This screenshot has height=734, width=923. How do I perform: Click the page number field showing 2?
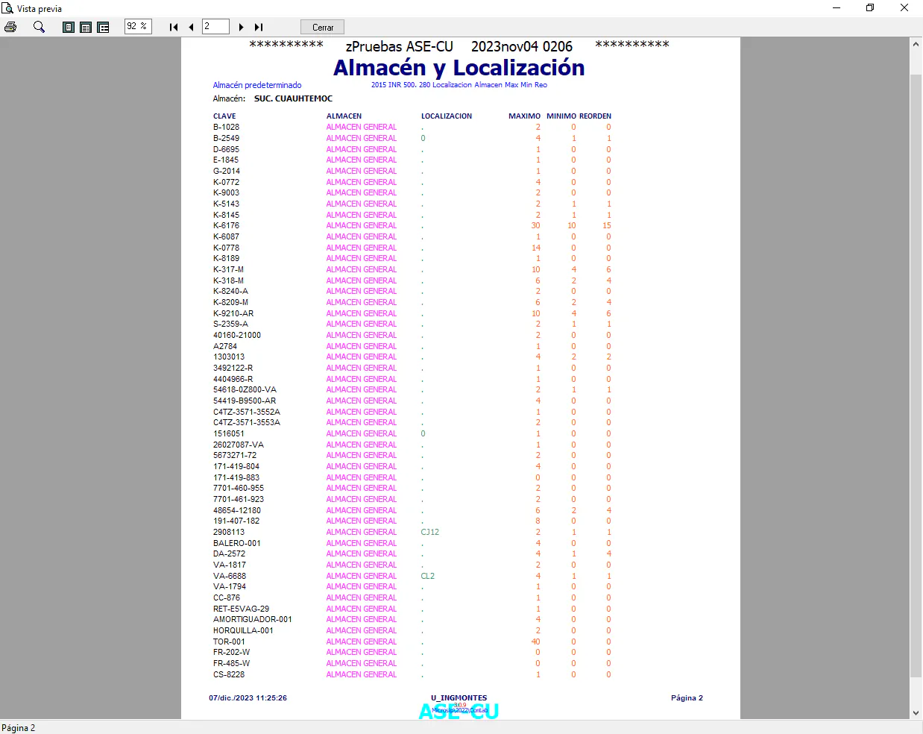click(x=215, y=26)
